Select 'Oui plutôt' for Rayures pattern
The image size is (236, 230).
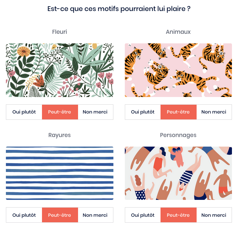(24, 215)
